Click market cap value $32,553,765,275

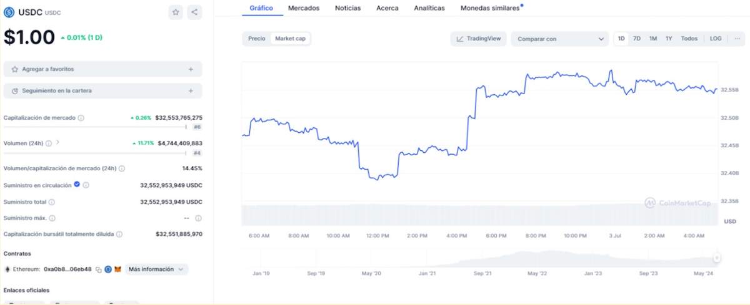click(x=179, y=118)
